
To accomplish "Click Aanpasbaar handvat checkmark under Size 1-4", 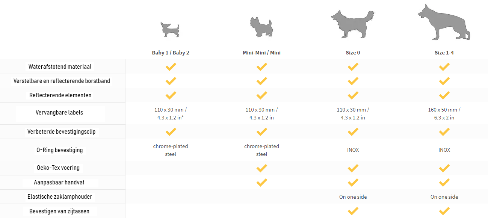I will [x=444, y=183].
